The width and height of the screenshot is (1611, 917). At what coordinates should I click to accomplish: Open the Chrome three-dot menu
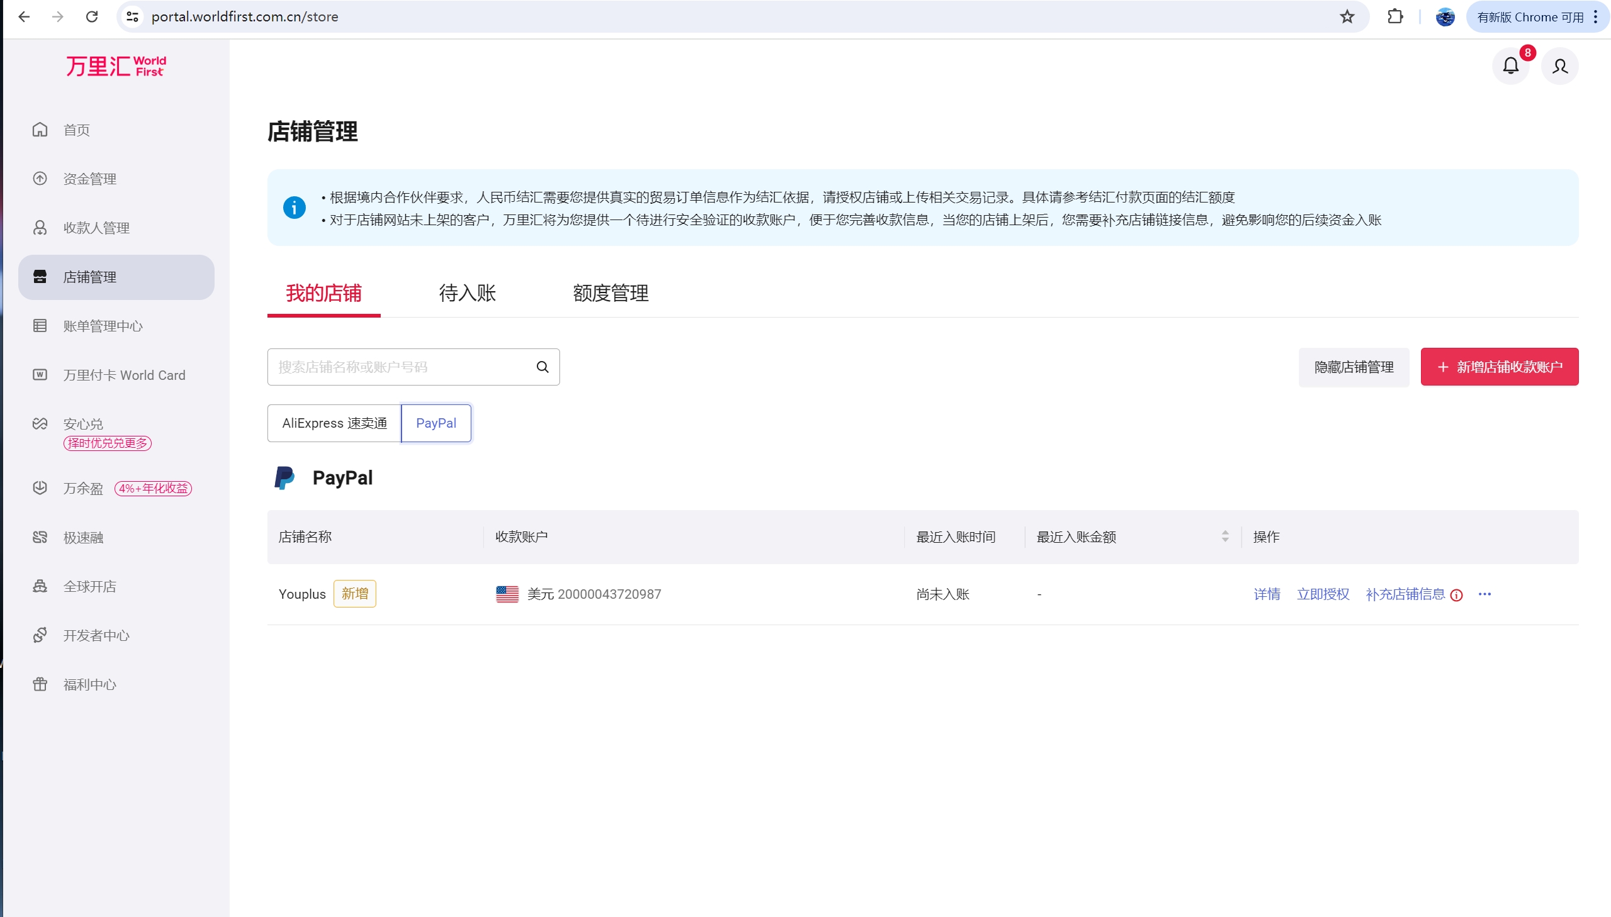click(x=1596, y=16)
